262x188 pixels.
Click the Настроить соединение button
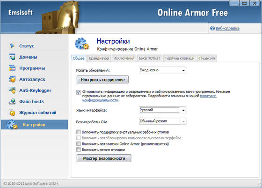coord(102,80)
